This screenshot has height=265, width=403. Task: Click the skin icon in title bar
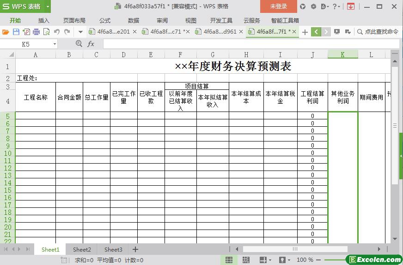(303, 6)
